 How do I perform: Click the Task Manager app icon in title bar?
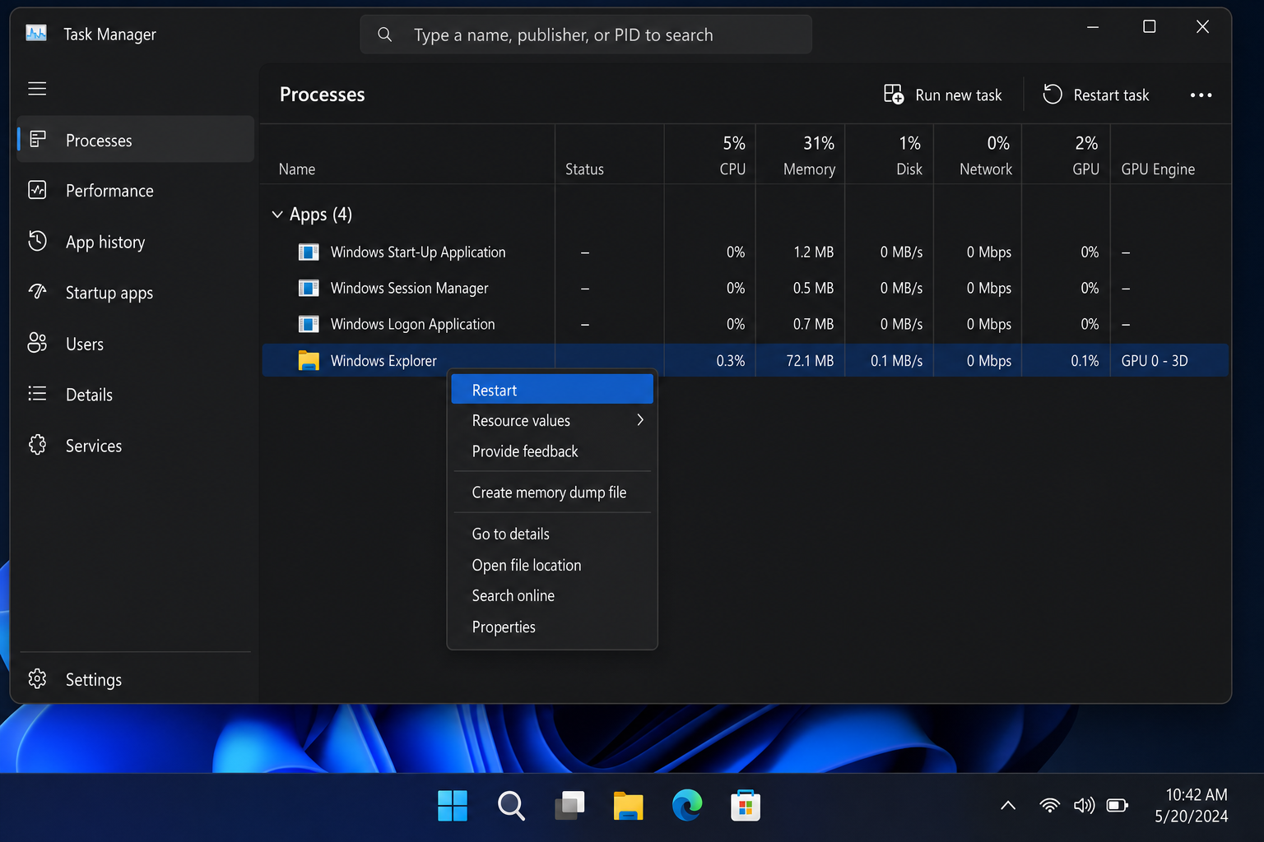pos(36,33)
